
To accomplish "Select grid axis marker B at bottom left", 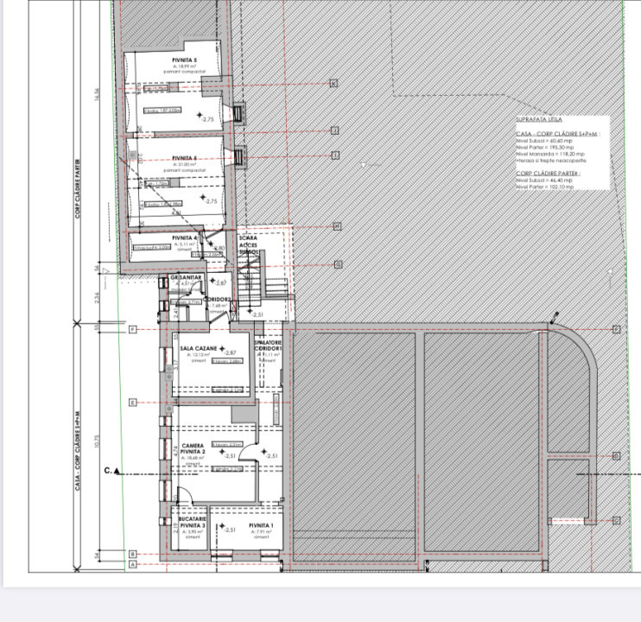I will (x=133, y=553).
